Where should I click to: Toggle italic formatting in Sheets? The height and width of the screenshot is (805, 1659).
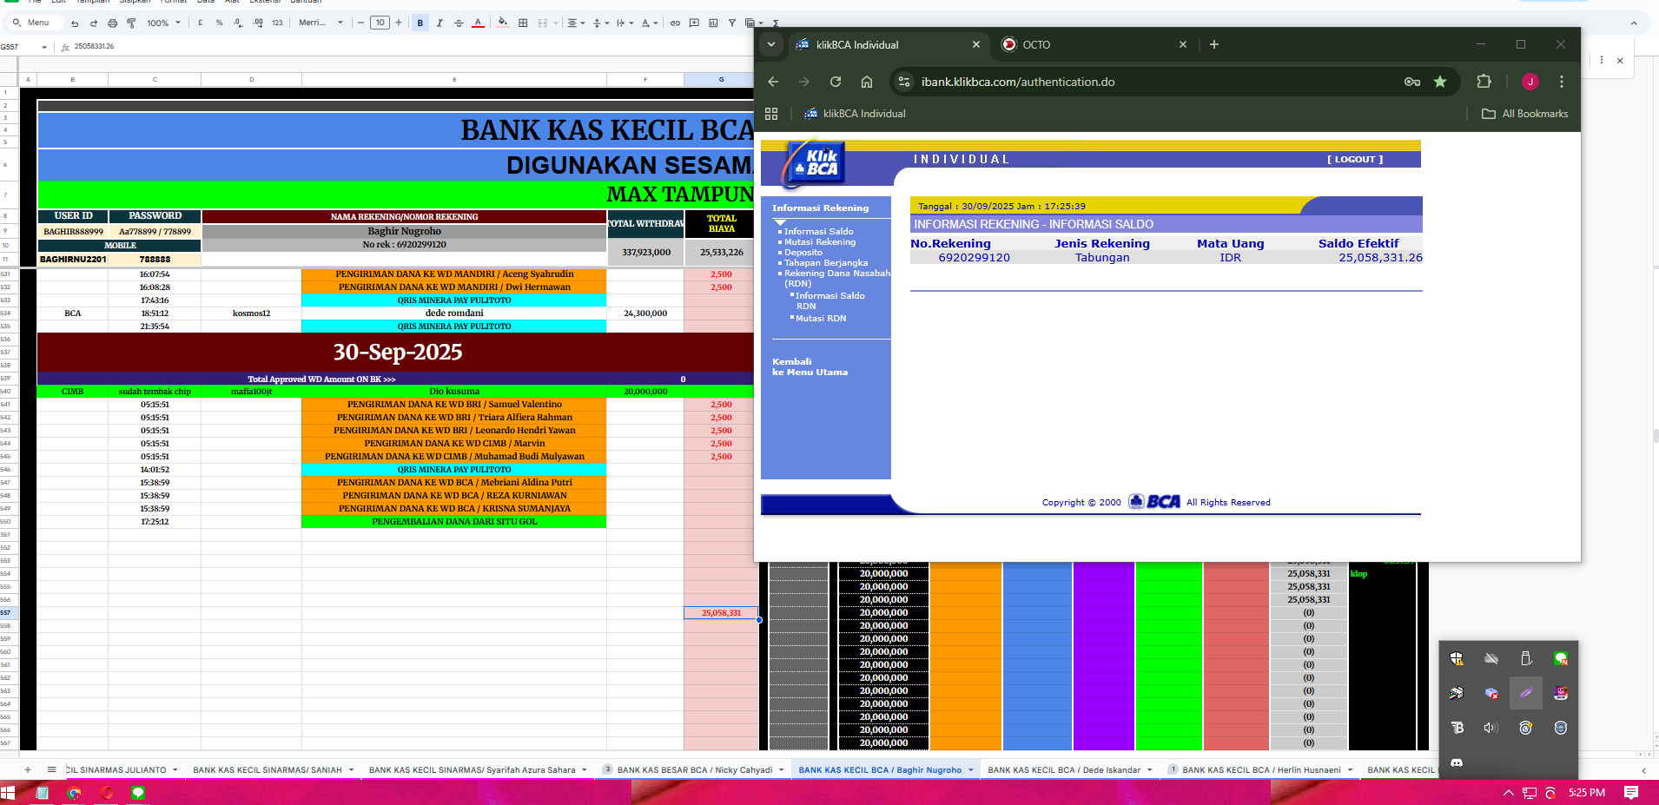pyautogui.click(x=440, y=23)
